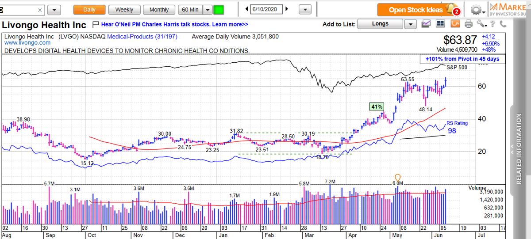
Task: Visit the www.livongo.com link
Action: click(27, 43)
